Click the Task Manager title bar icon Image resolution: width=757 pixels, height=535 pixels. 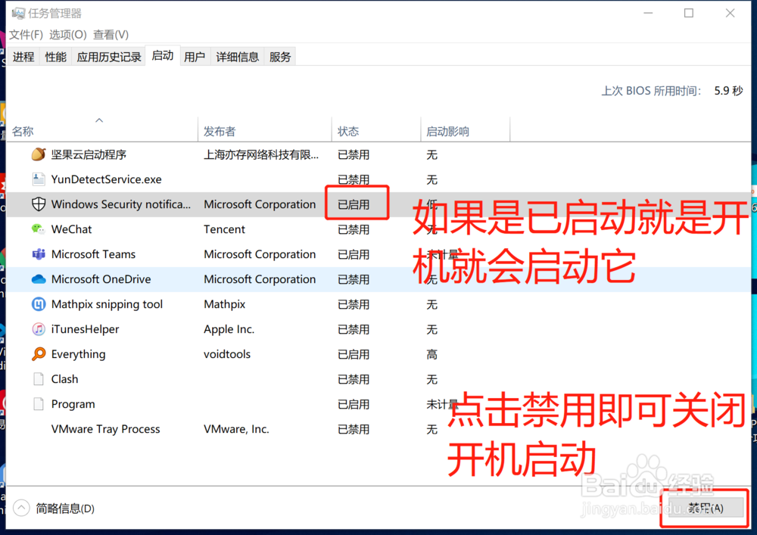pyautogui.click(x=18, y=13)
